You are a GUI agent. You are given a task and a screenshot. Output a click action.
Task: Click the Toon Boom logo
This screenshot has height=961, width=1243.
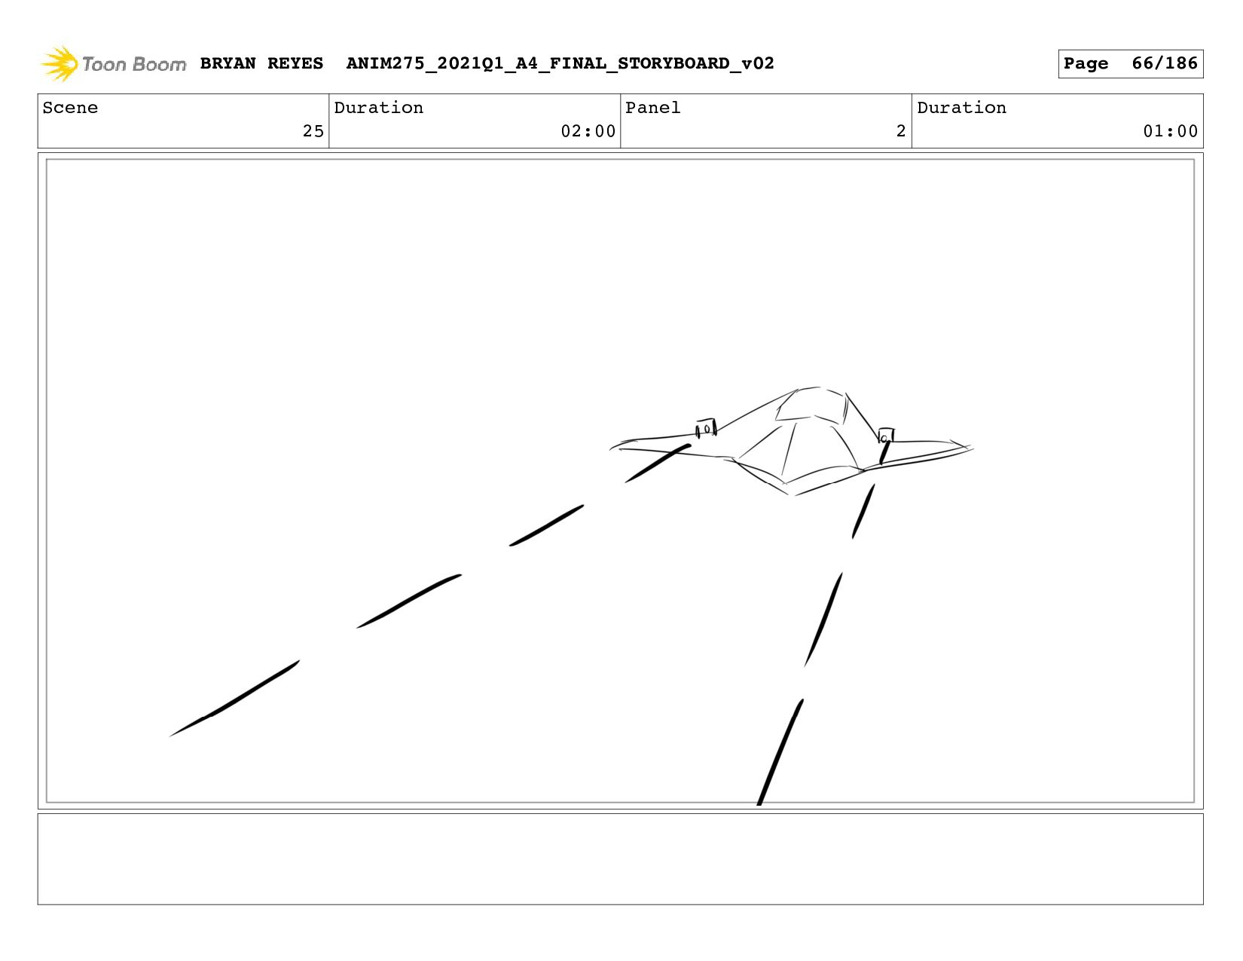point(113,64)
